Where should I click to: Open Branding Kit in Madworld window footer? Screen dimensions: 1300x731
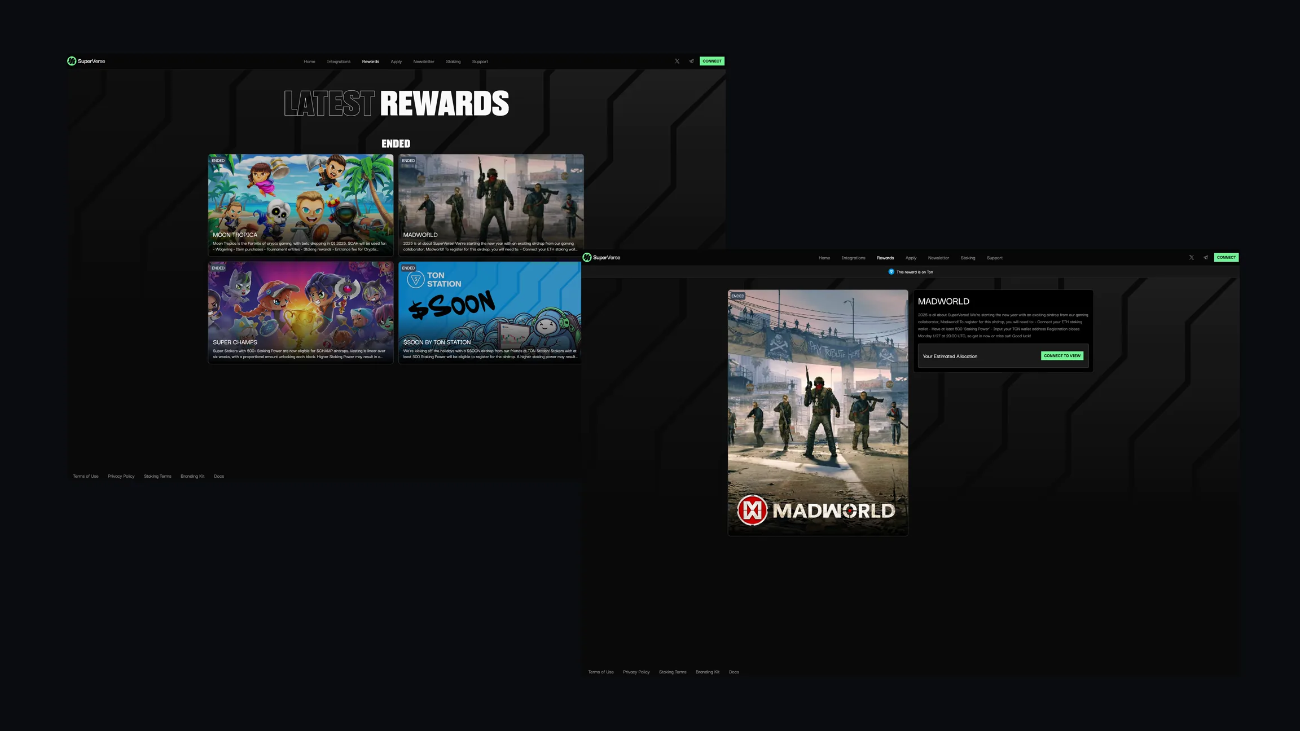[x=708, y=672]
